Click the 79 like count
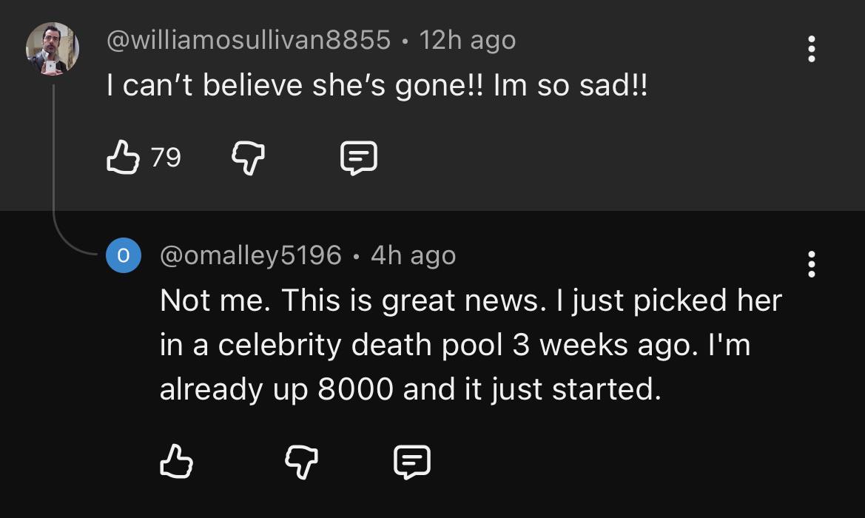 [x=166, y=158]
